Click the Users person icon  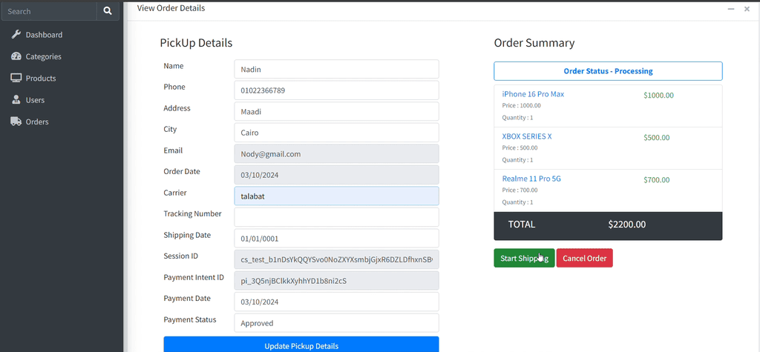(16, 99)
